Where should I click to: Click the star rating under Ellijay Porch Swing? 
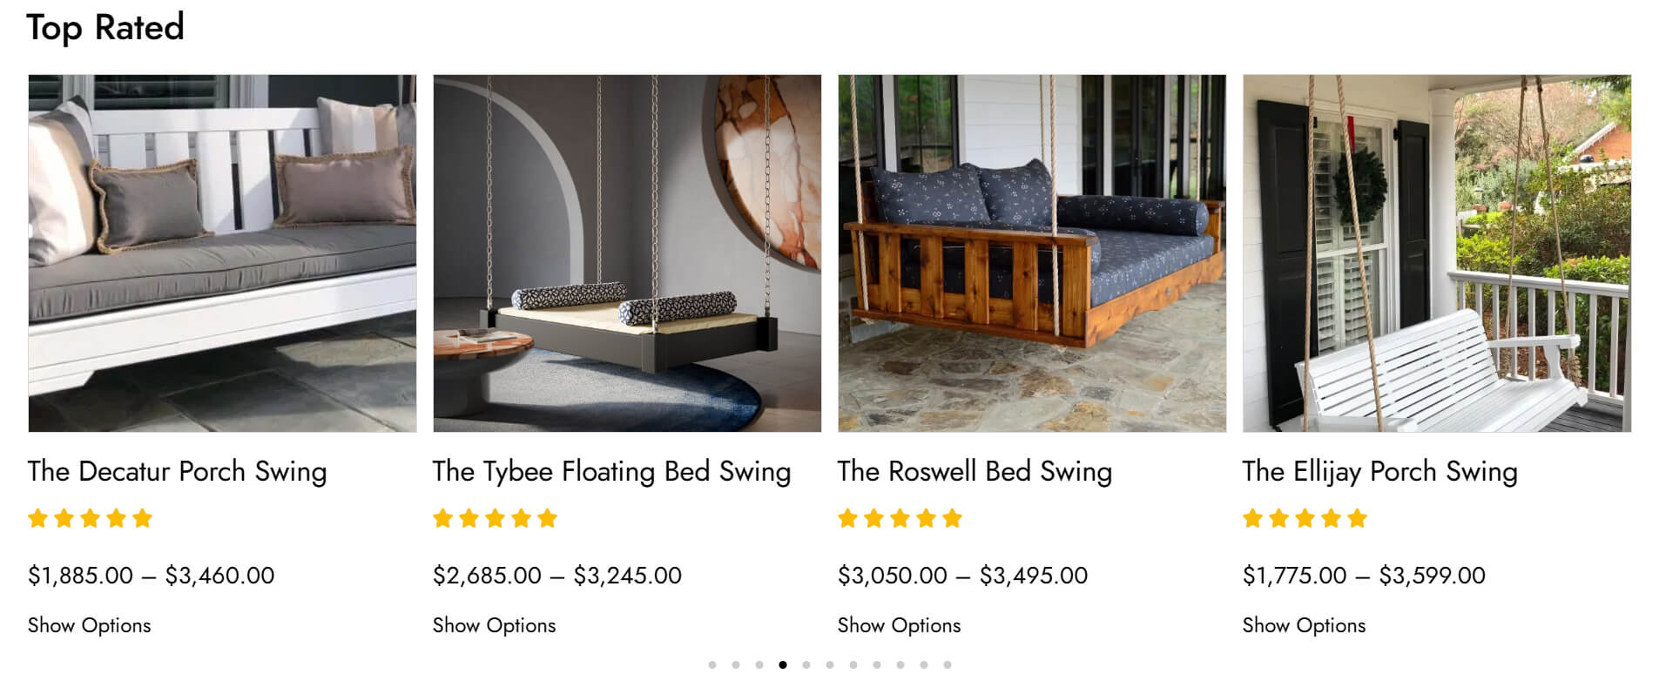point(1305,519)
